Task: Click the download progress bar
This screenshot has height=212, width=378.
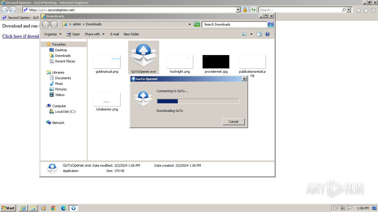Action: (198, 101)
